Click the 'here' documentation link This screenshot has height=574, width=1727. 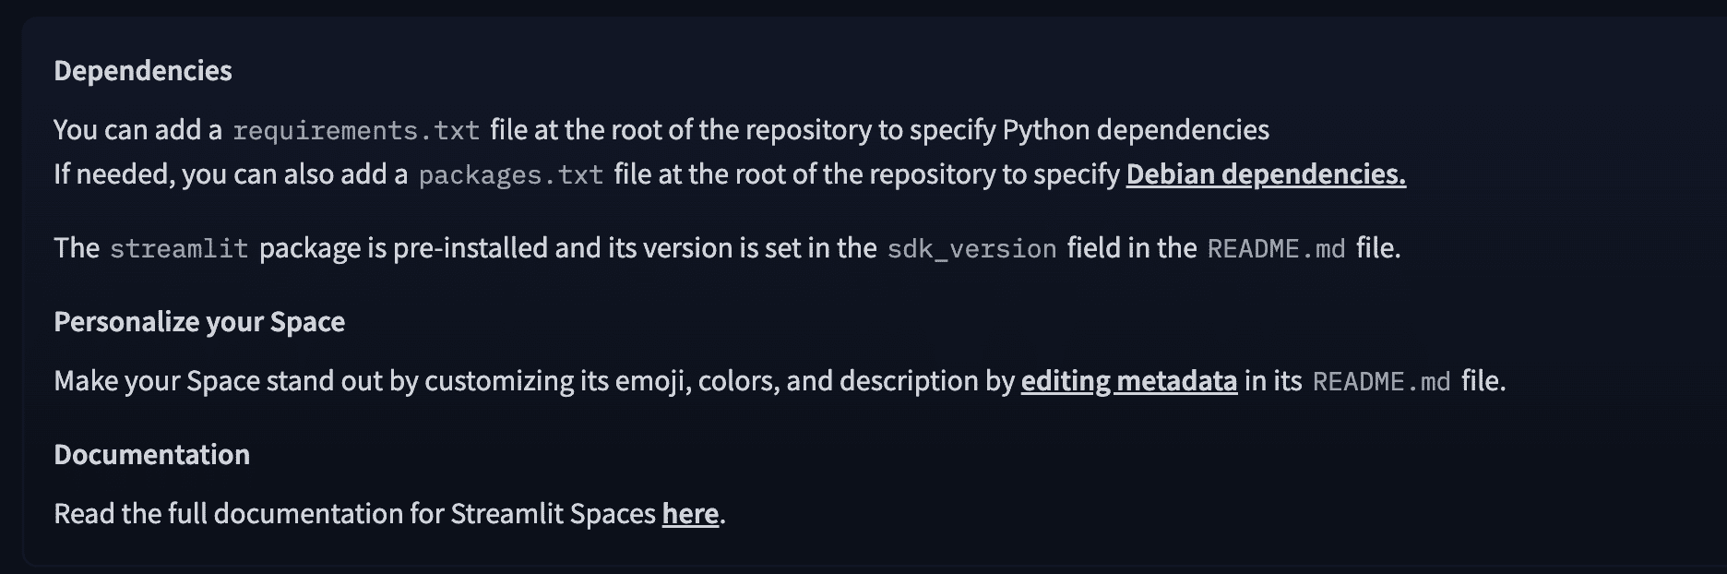(690, 514)
